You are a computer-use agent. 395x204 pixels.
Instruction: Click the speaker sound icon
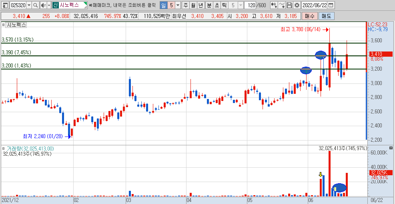tap(43, 5)
